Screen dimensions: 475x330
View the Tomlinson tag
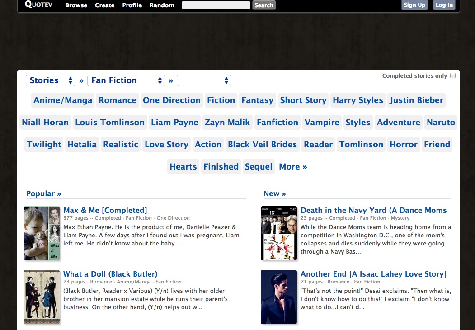pos(361,144)
